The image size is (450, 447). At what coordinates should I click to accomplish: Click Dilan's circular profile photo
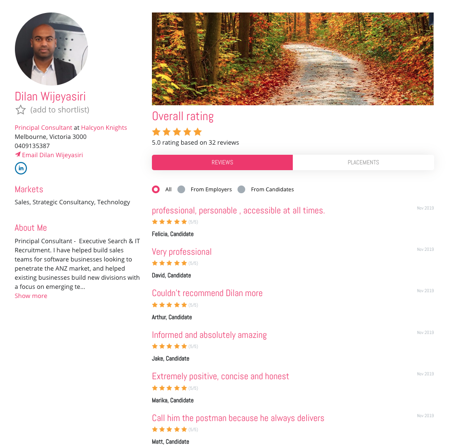pyautogui.click(x=51, y=49)
